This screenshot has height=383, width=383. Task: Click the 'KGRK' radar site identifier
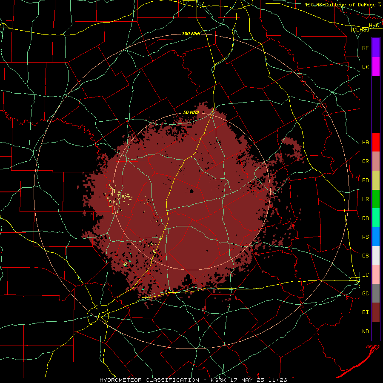tap(217, 380)
